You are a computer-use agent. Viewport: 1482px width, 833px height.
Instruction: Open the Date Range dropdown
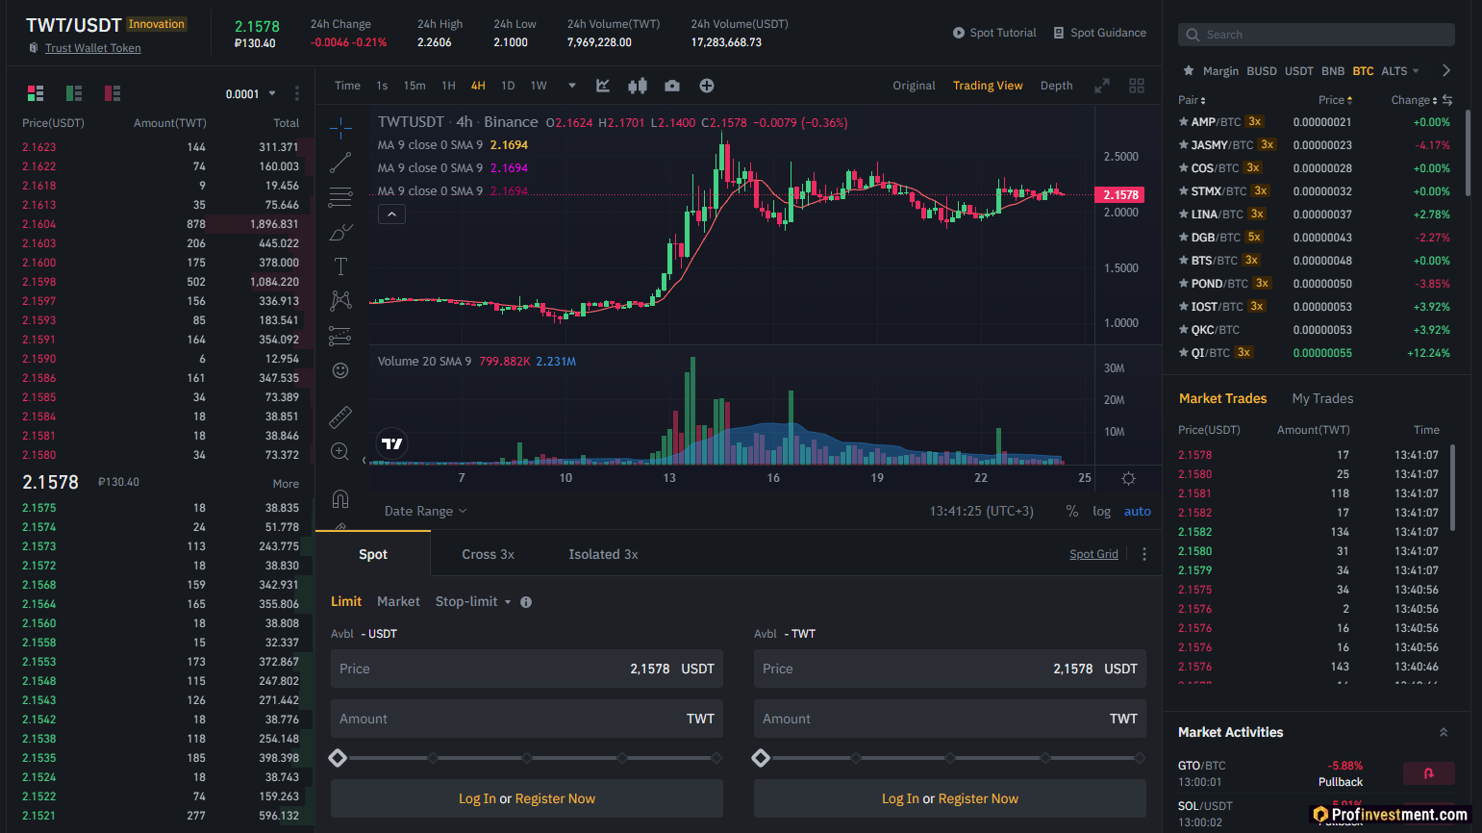tap(425, 512)
